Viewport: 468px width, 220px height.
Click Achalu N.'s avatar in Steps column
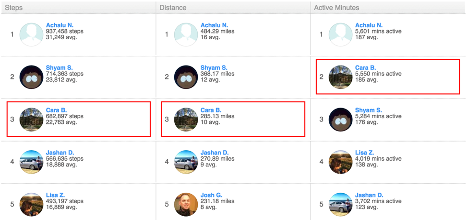click(x=32, y=34)
